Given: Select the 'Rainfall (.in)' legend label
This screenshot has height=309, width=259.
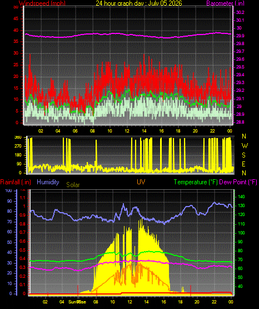Looking at the screenshot, I should click(x=16, y=182).
